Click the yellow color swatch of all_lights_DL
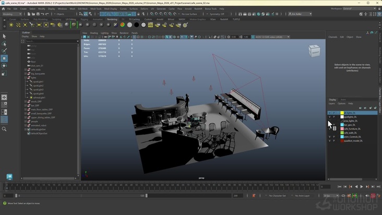Image resolution: width=382 pixels, height=215 pixels. click(342, 113)
